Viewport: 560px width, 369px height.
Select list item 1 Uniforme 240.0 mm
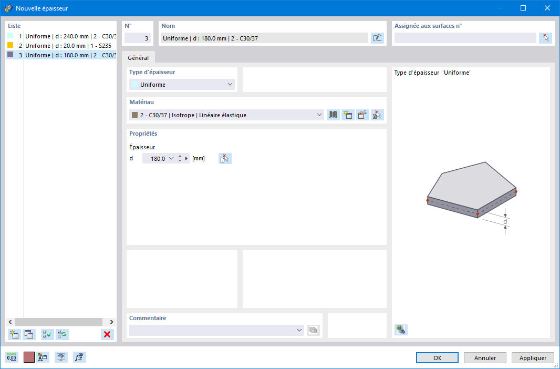61,36
